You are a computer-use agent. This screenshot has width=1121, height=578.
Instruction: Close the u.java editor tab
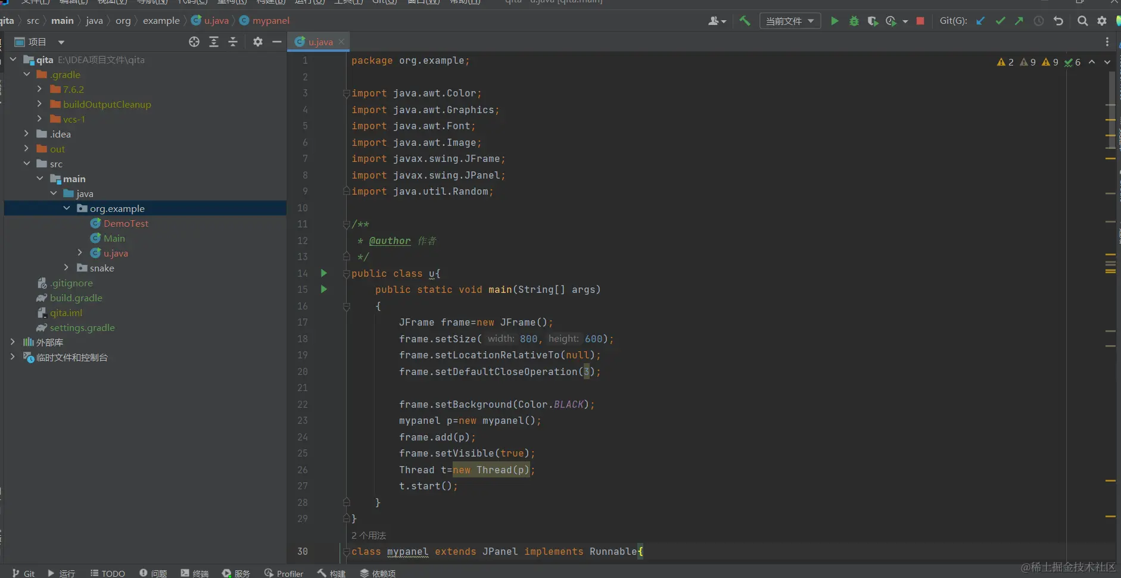[341, 42]
